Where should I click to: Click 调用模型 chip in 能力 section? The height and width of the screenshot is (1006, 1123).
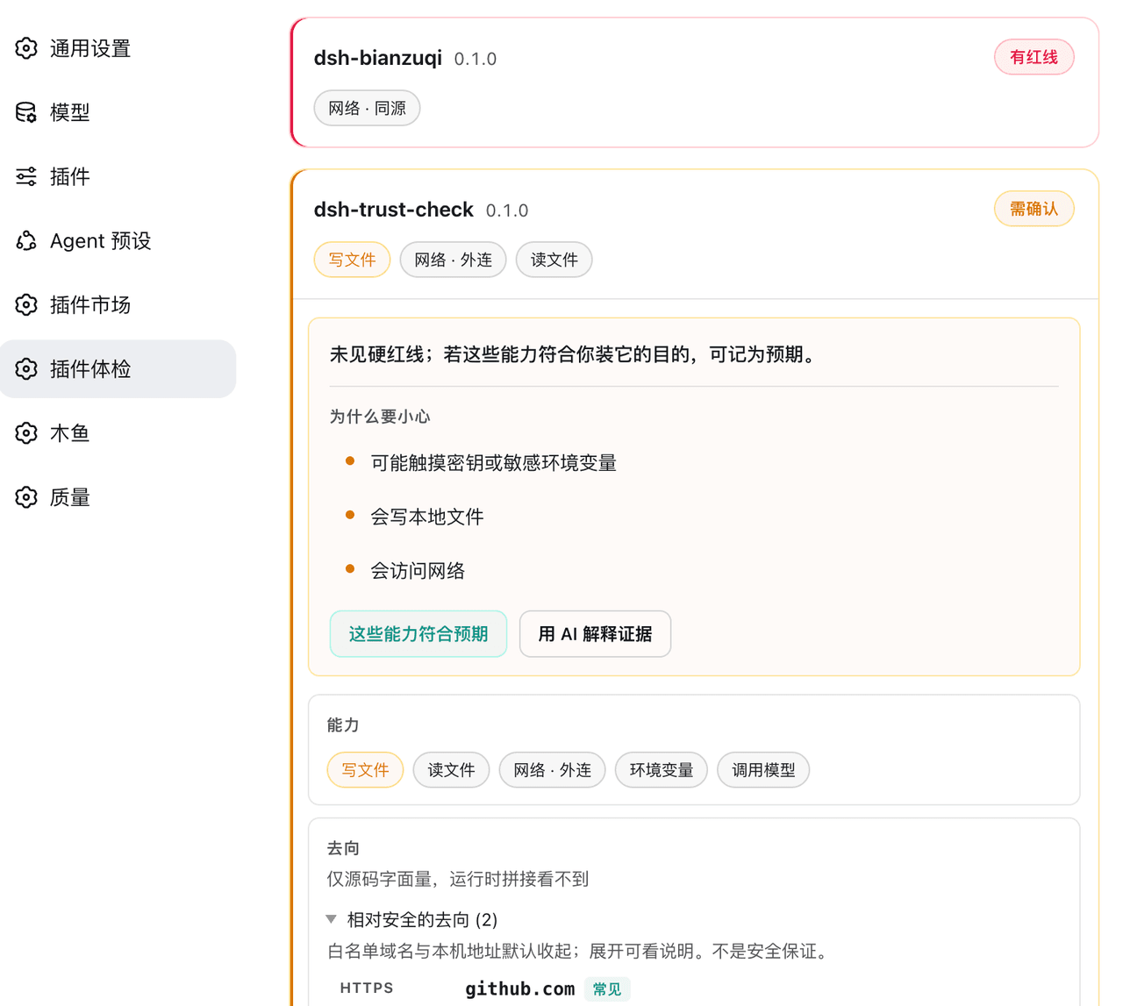click(x=763, y=770)
